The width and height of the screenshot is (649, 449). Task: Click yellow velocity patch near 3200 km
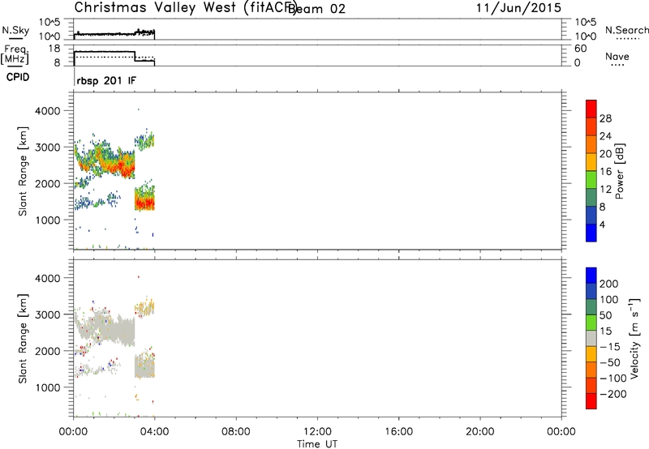tap(145, 308)
